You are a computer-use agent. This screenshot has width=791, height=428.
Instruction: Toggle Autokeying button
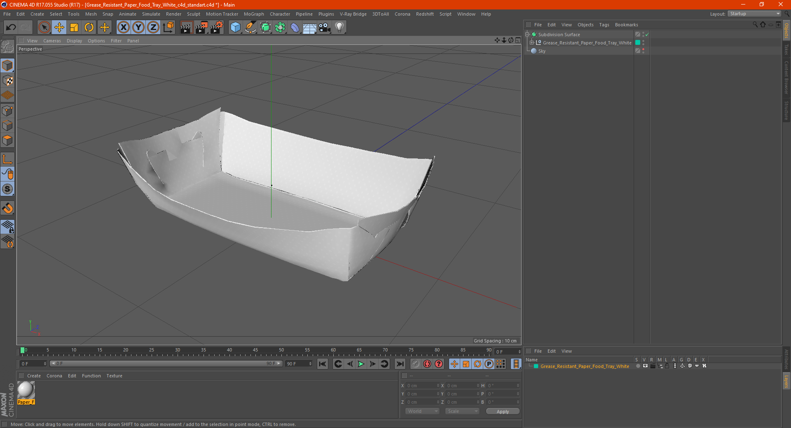pyautogui.click(x=427, y=364)
